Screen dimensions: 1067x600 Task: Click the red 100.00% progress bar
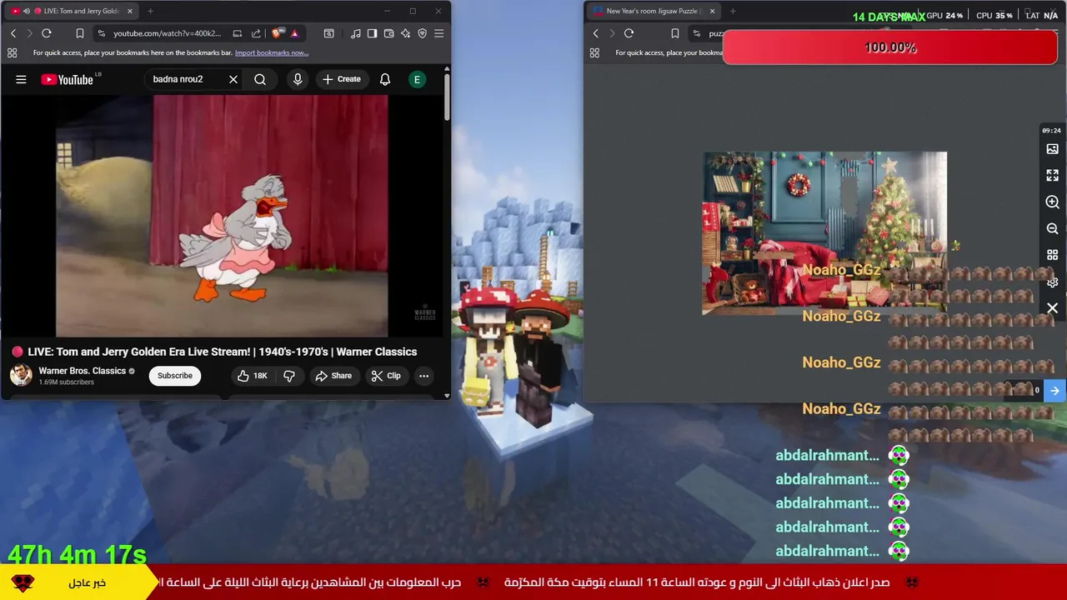(890, 47)
